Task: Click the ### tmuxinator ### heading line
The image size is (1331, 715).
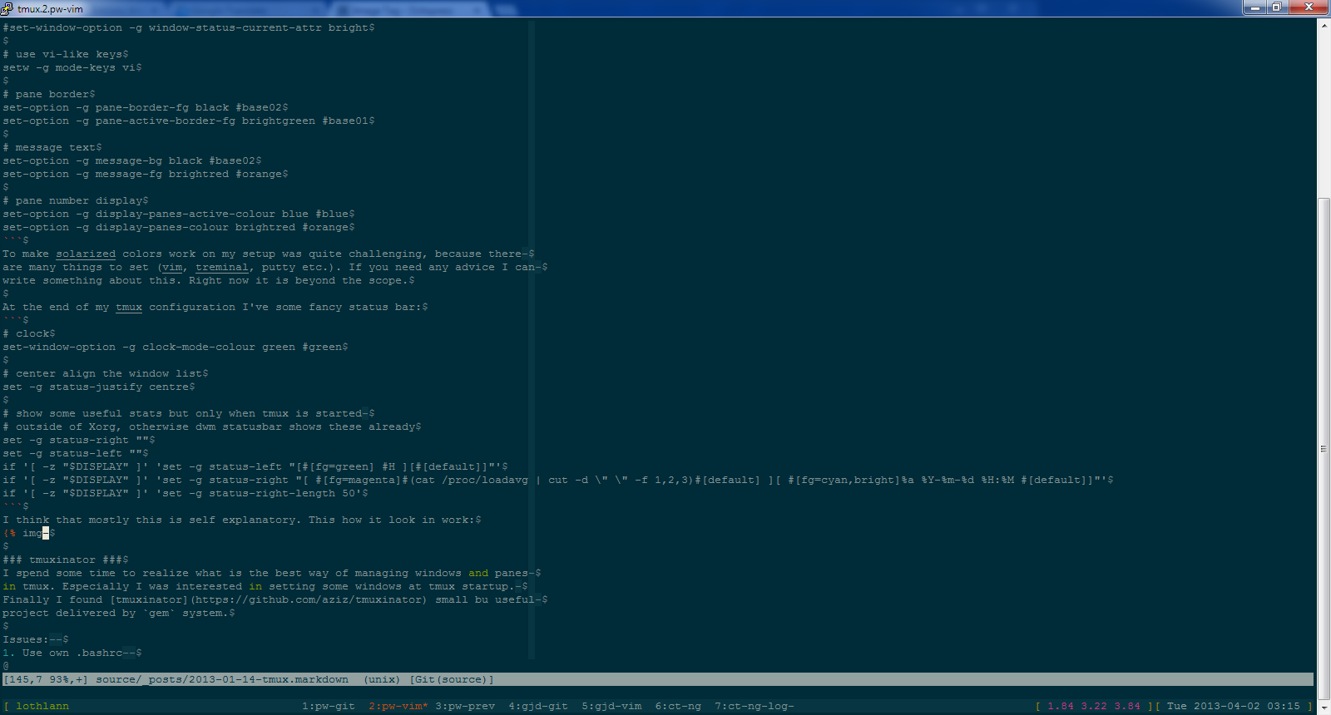Action: tap(66, 560)
